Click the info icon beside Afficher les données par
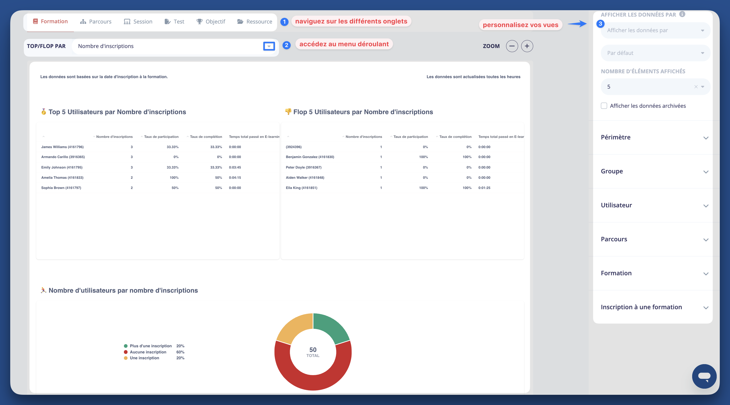The width and height of the screenshot is (730, 405). coord(682,14)
